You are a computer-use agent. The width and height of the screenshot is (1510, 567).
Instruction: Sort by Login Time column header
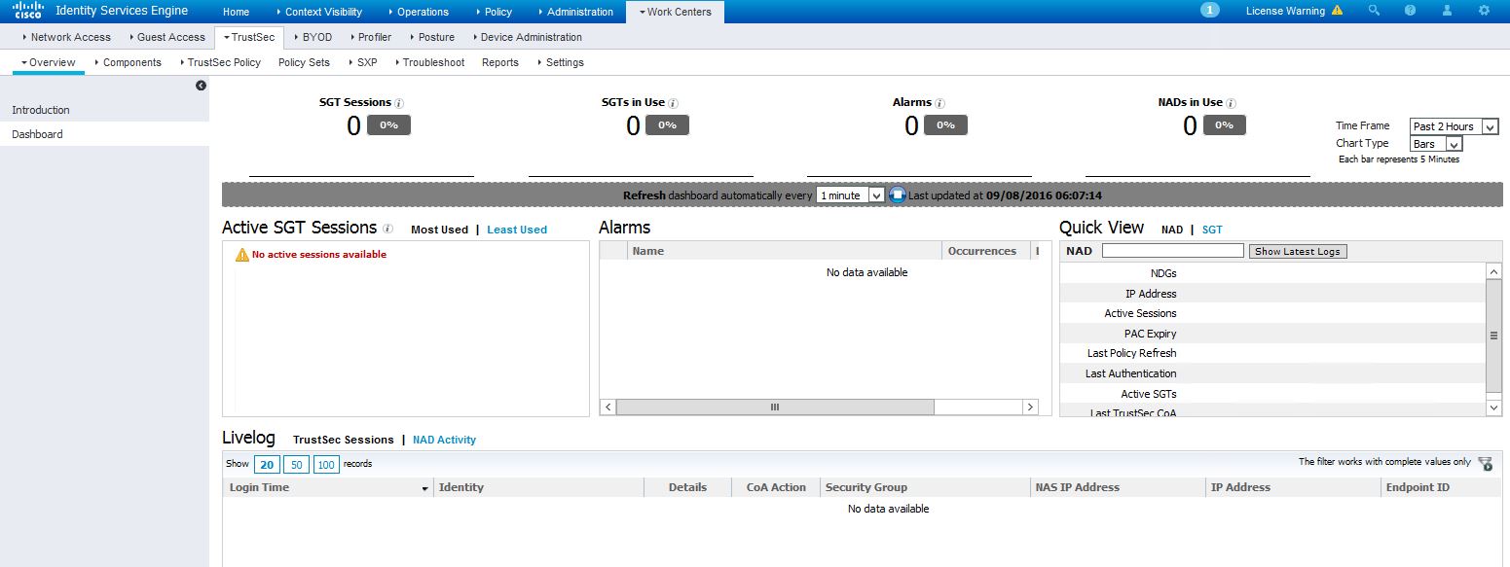click(328, 487)
